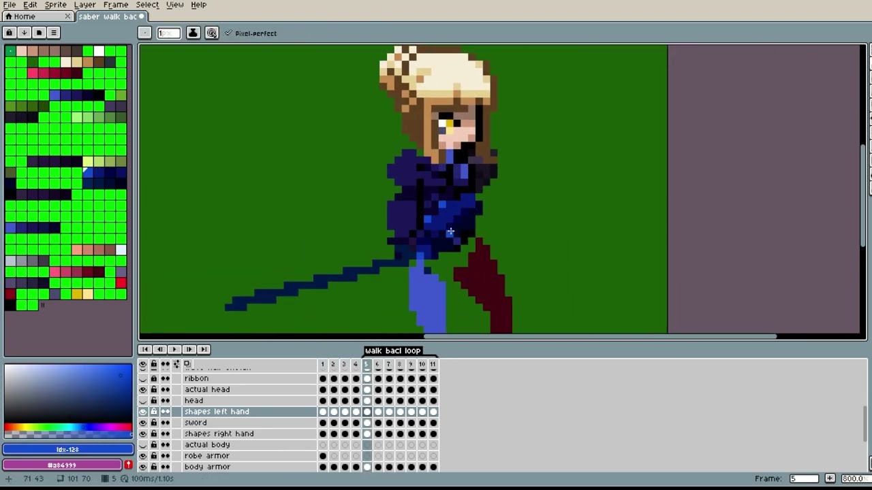
Task: Open palette sort options arrow button
Action: coord(24,33)
